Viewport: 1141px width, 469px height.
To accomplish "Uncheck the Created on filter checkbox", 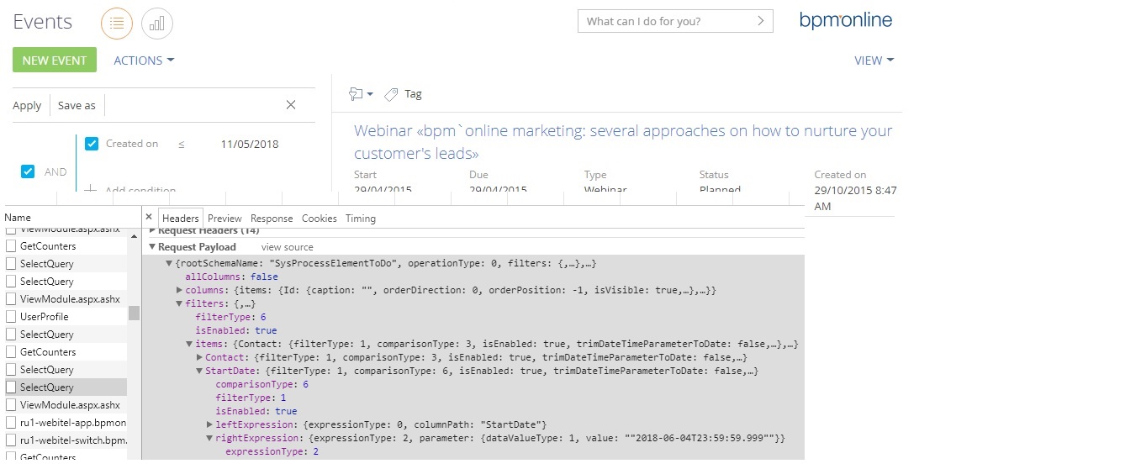I will click(92, 144).
